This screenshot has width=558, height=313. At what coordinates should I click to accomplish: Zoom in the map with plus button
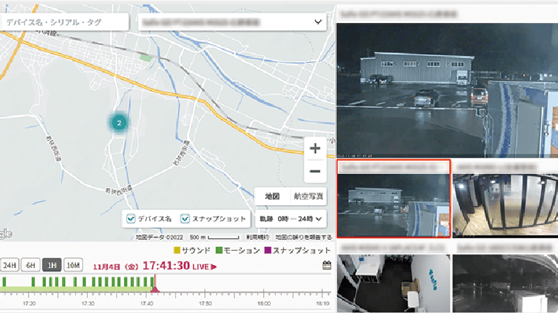click(315, 148)
